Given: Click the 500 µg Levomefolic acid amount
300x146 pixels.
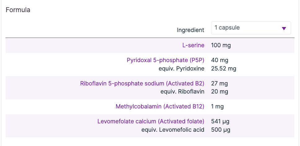Looking at the screenshot, I should 221,130.
